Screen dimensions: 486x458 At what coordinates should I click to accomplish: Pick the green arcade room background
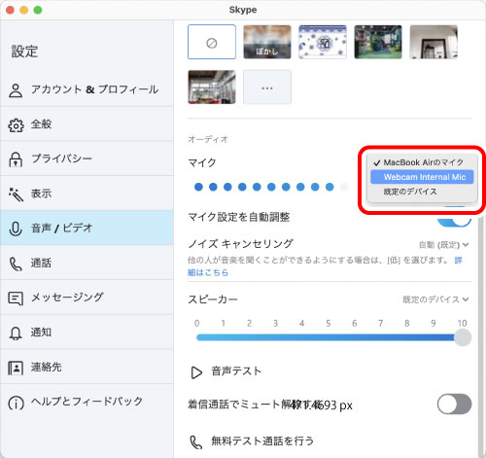tap(378, 42)
